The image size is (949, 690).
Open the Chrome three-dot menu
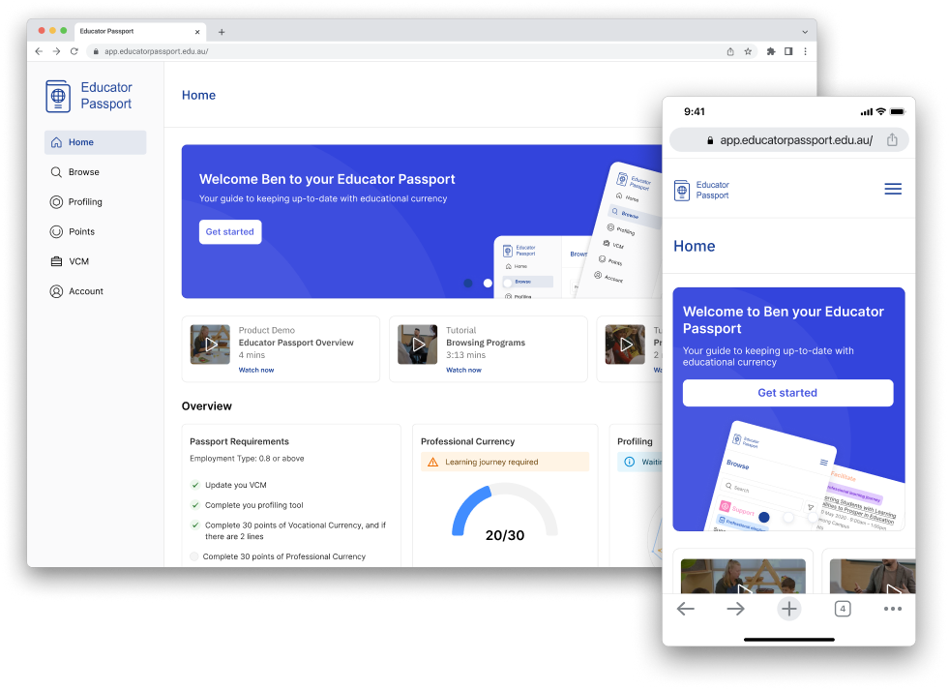[x=805, y=51]
